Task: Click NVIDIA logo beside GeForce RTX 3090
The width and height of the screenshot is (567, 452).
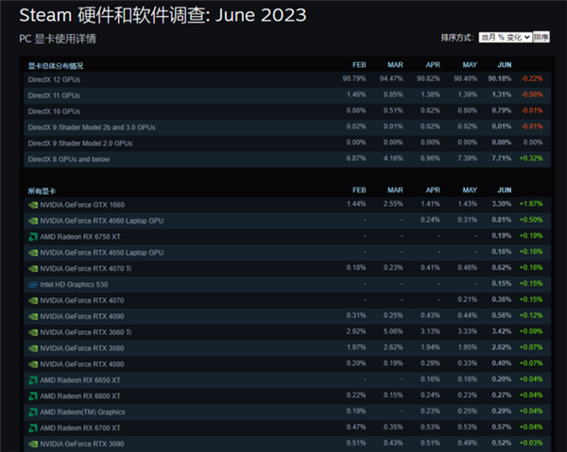Action: (x=33, y=444)
